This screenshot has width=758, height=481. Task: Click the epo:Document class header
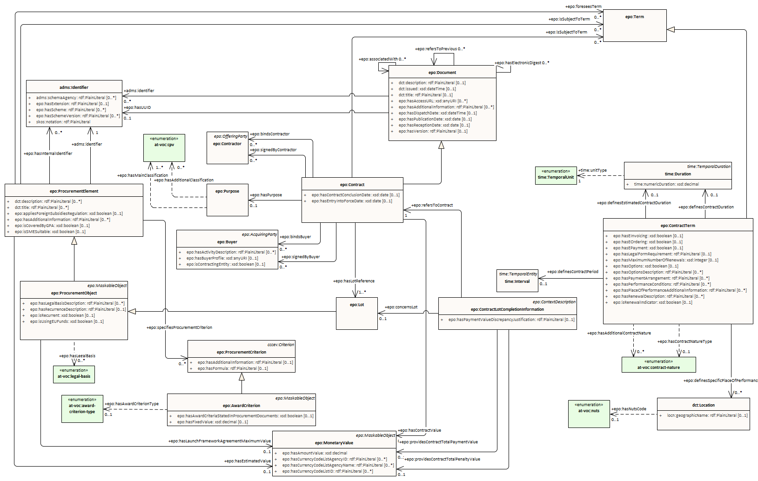coord(442,73)
